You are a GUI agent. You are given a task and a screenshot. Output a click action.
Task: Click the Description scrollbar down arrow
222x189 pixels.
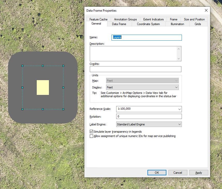[x=179, y=59]
